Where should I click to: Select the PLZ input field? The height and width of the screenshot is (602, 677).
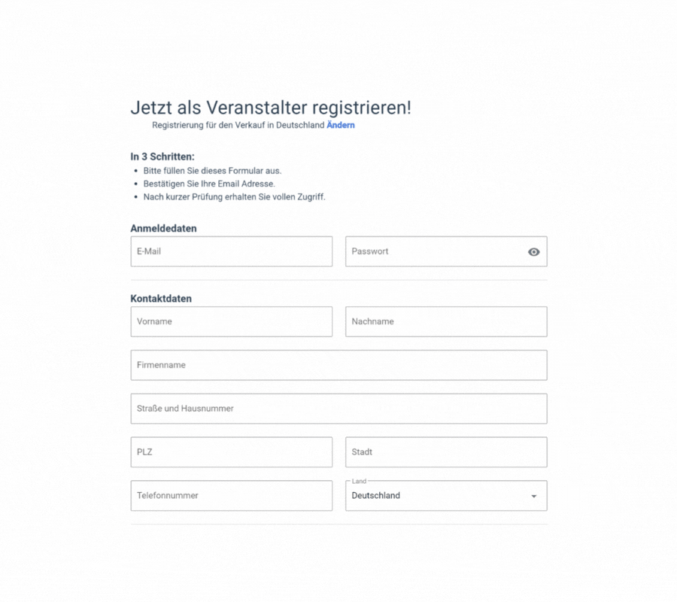(231, 452)
